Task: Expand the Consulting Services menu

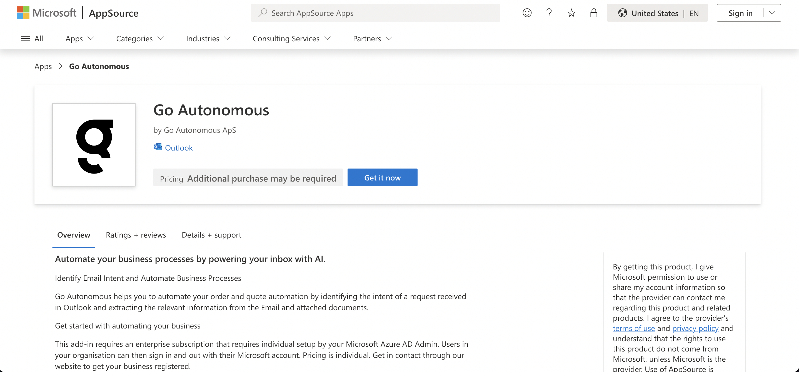Action: click(291, 38)
